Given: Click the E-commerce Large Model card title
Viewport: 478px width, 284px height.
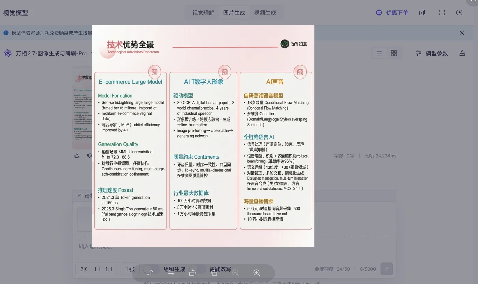Looking at the screenshot, I should pyautogui.click(x=130, y=82).
